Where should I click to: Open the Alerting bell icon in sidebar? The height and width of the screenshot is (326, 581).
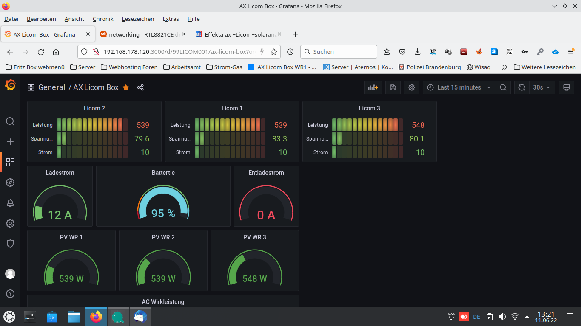10,203
